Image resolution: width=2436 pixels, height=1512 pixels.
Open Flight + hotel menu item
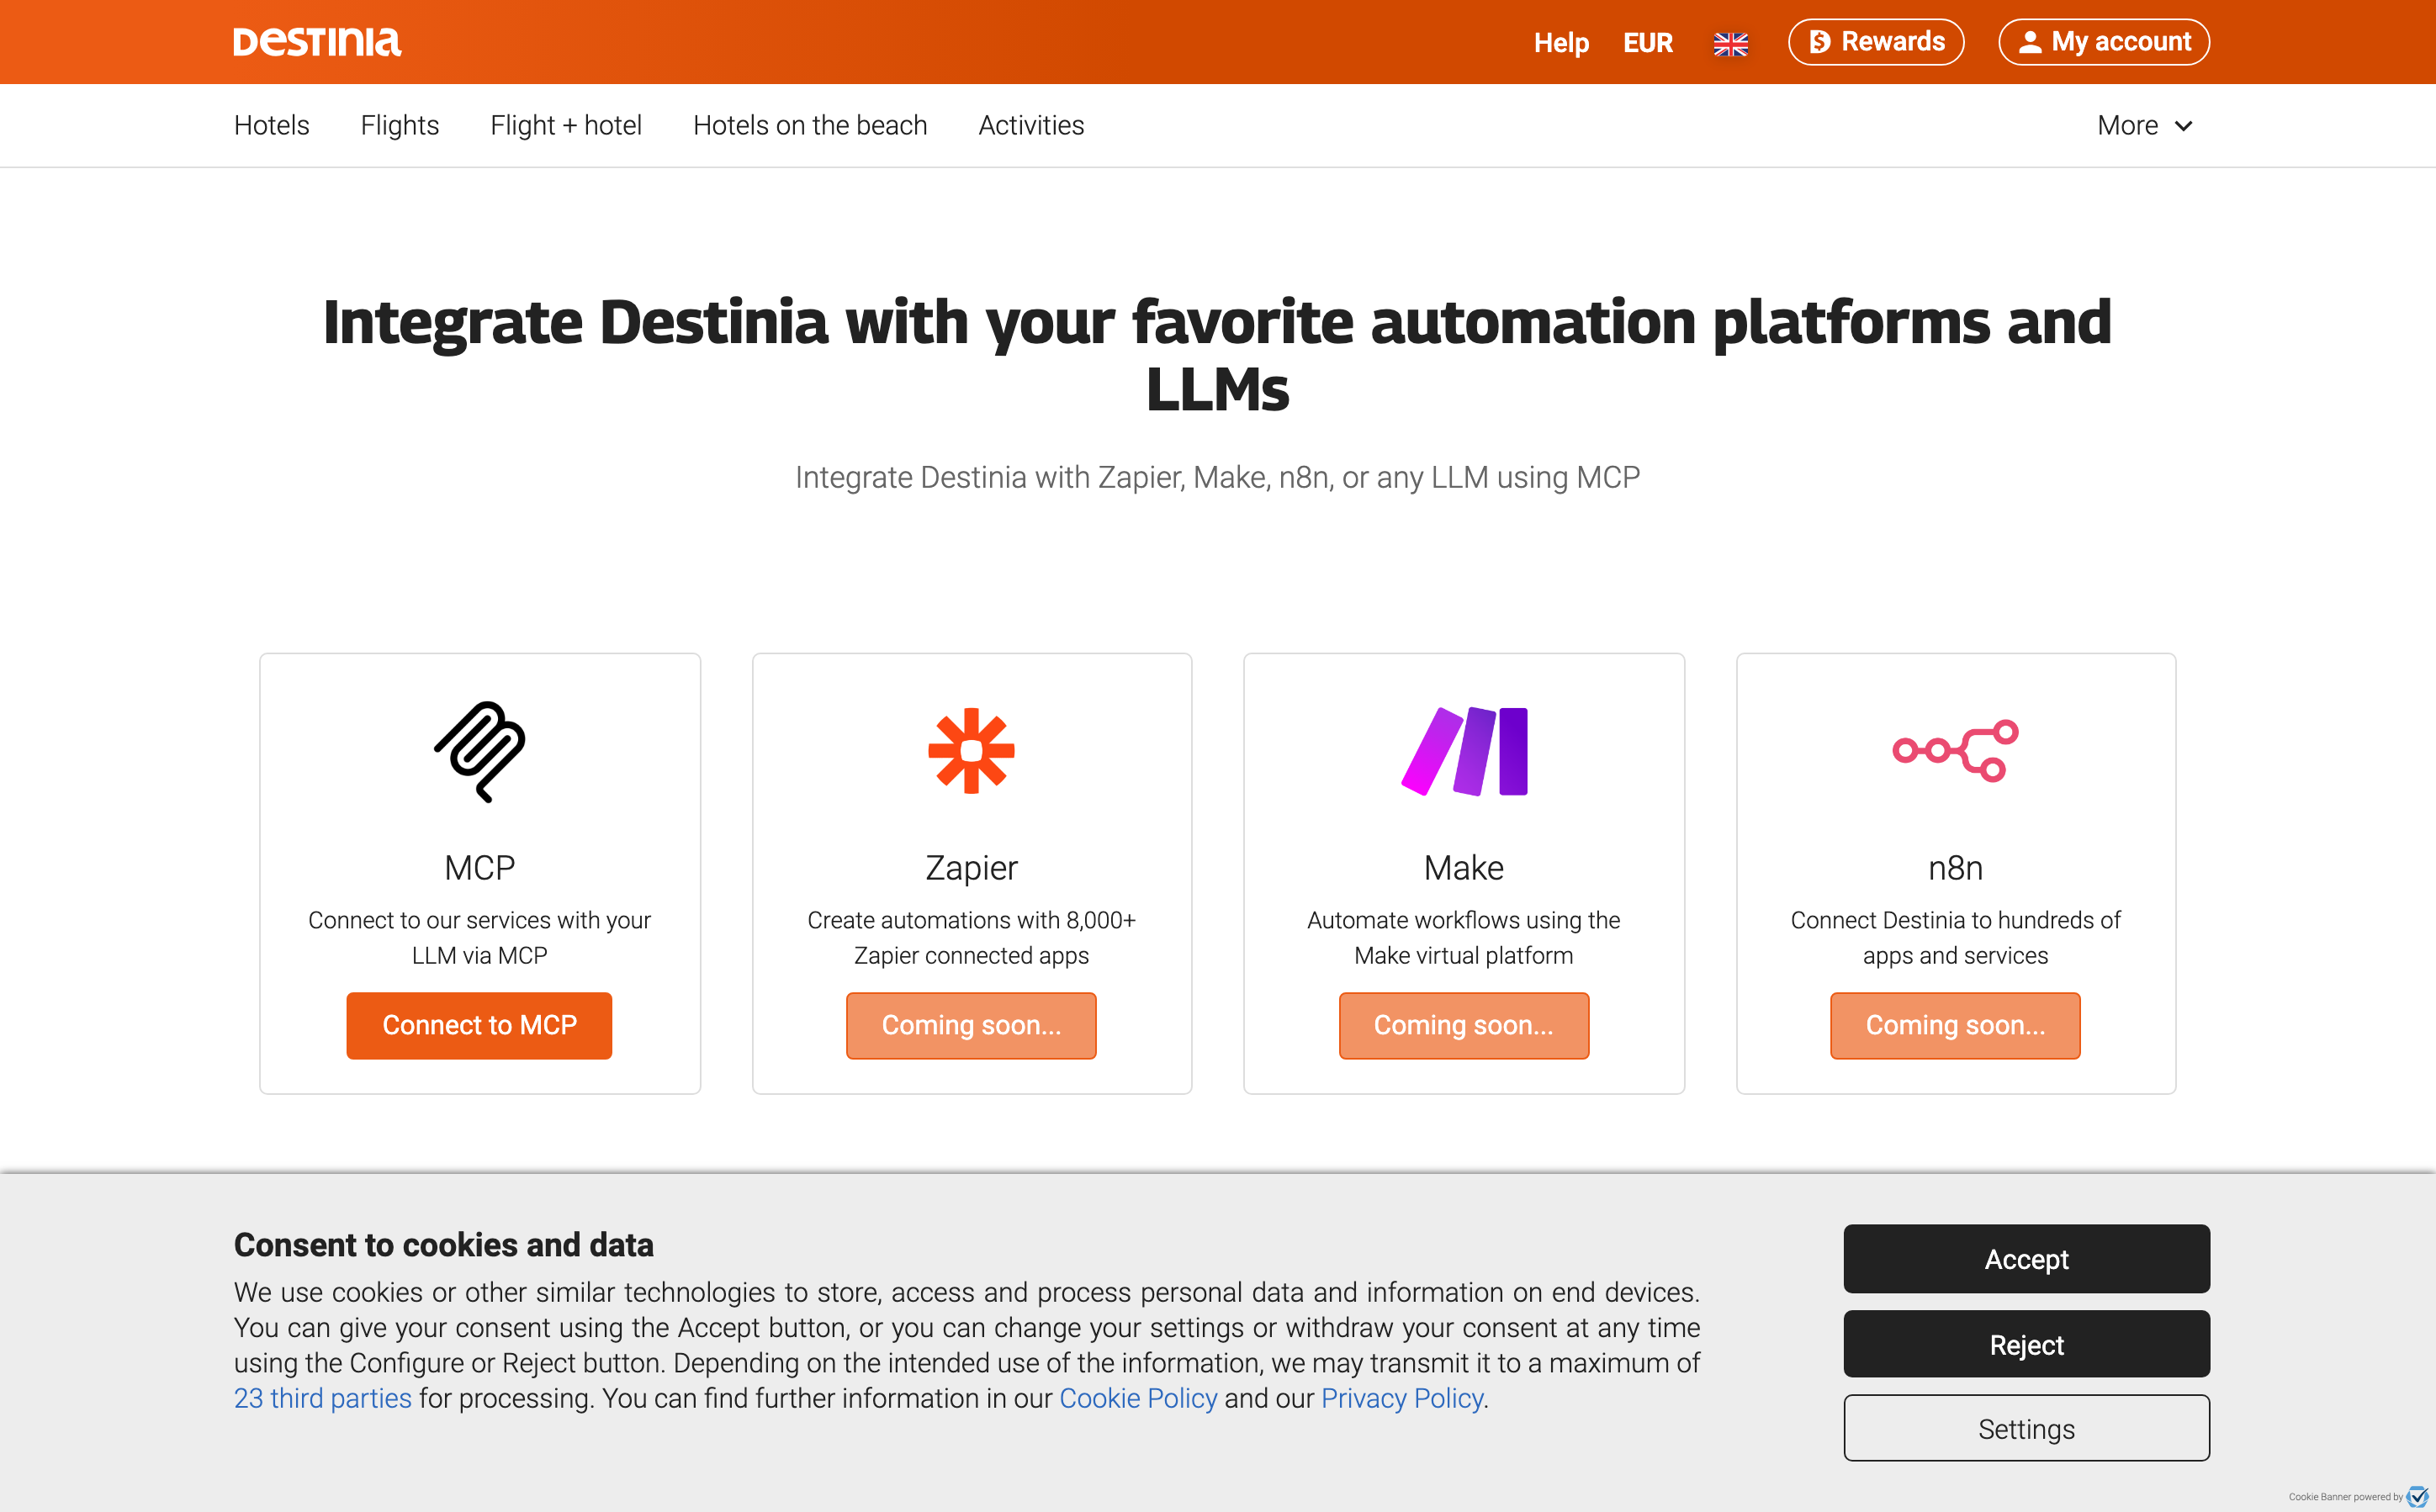(566, 126)
